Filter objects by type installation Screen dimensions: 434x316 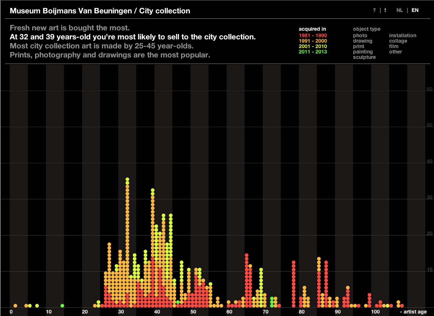pos(403,35)
